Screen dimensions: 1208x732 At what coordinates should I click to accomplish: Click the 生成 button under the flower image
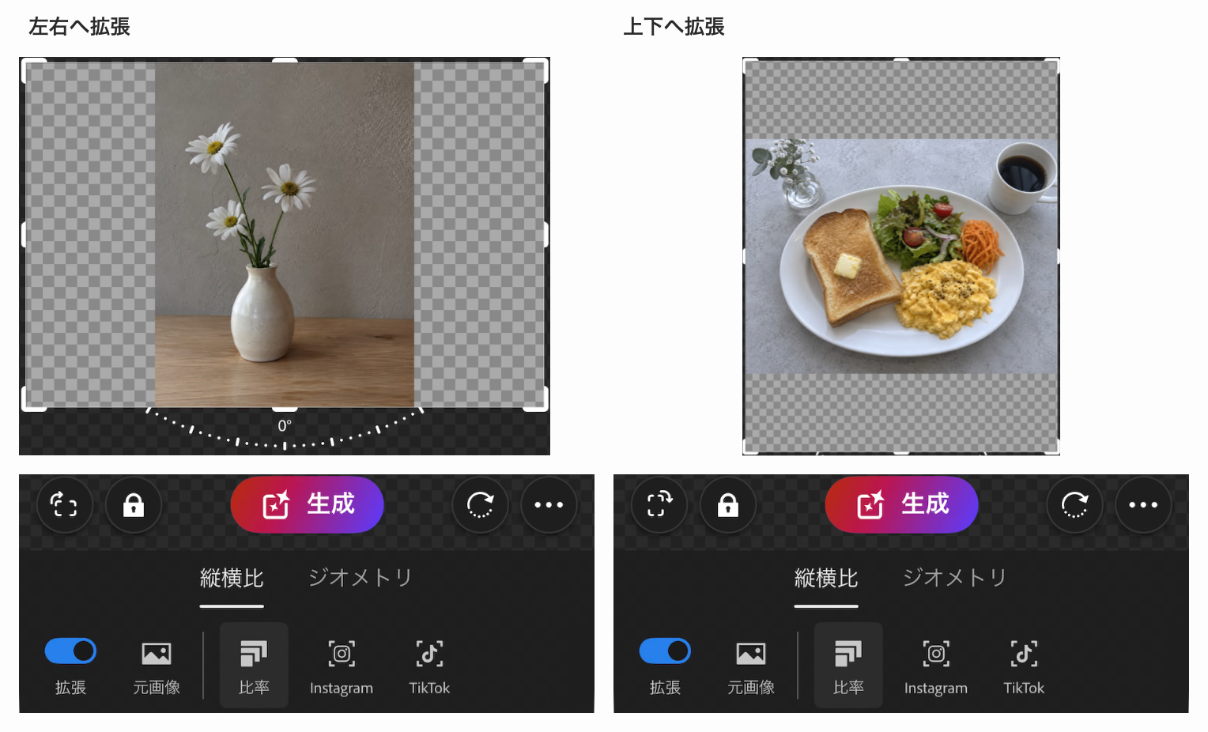coord(307,504)
